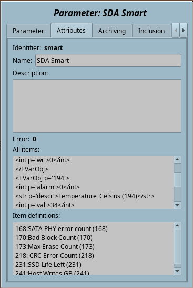
Task: Click the TVarObj p='194' line
Action: pos(42,178)
